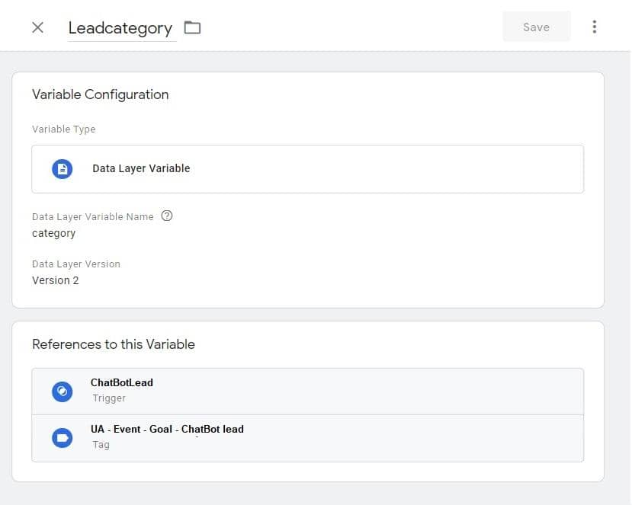Click the References to this Variable heading

[x=114, y=344]
